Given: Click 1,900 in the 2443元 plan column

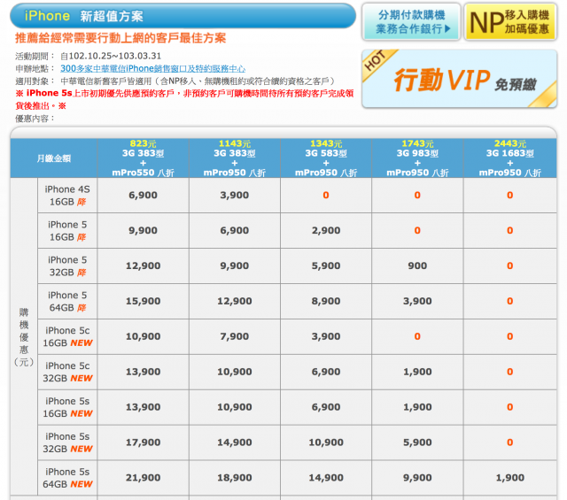Looking at the screenshot, I should click(510, 478).
